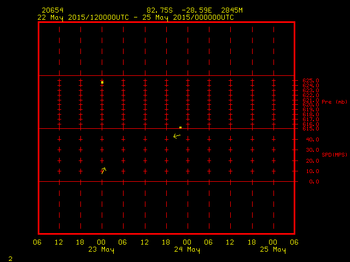Click the yellow wind barb near 24 May
Screen dimensions: 350x262
[x=177, y=136]
